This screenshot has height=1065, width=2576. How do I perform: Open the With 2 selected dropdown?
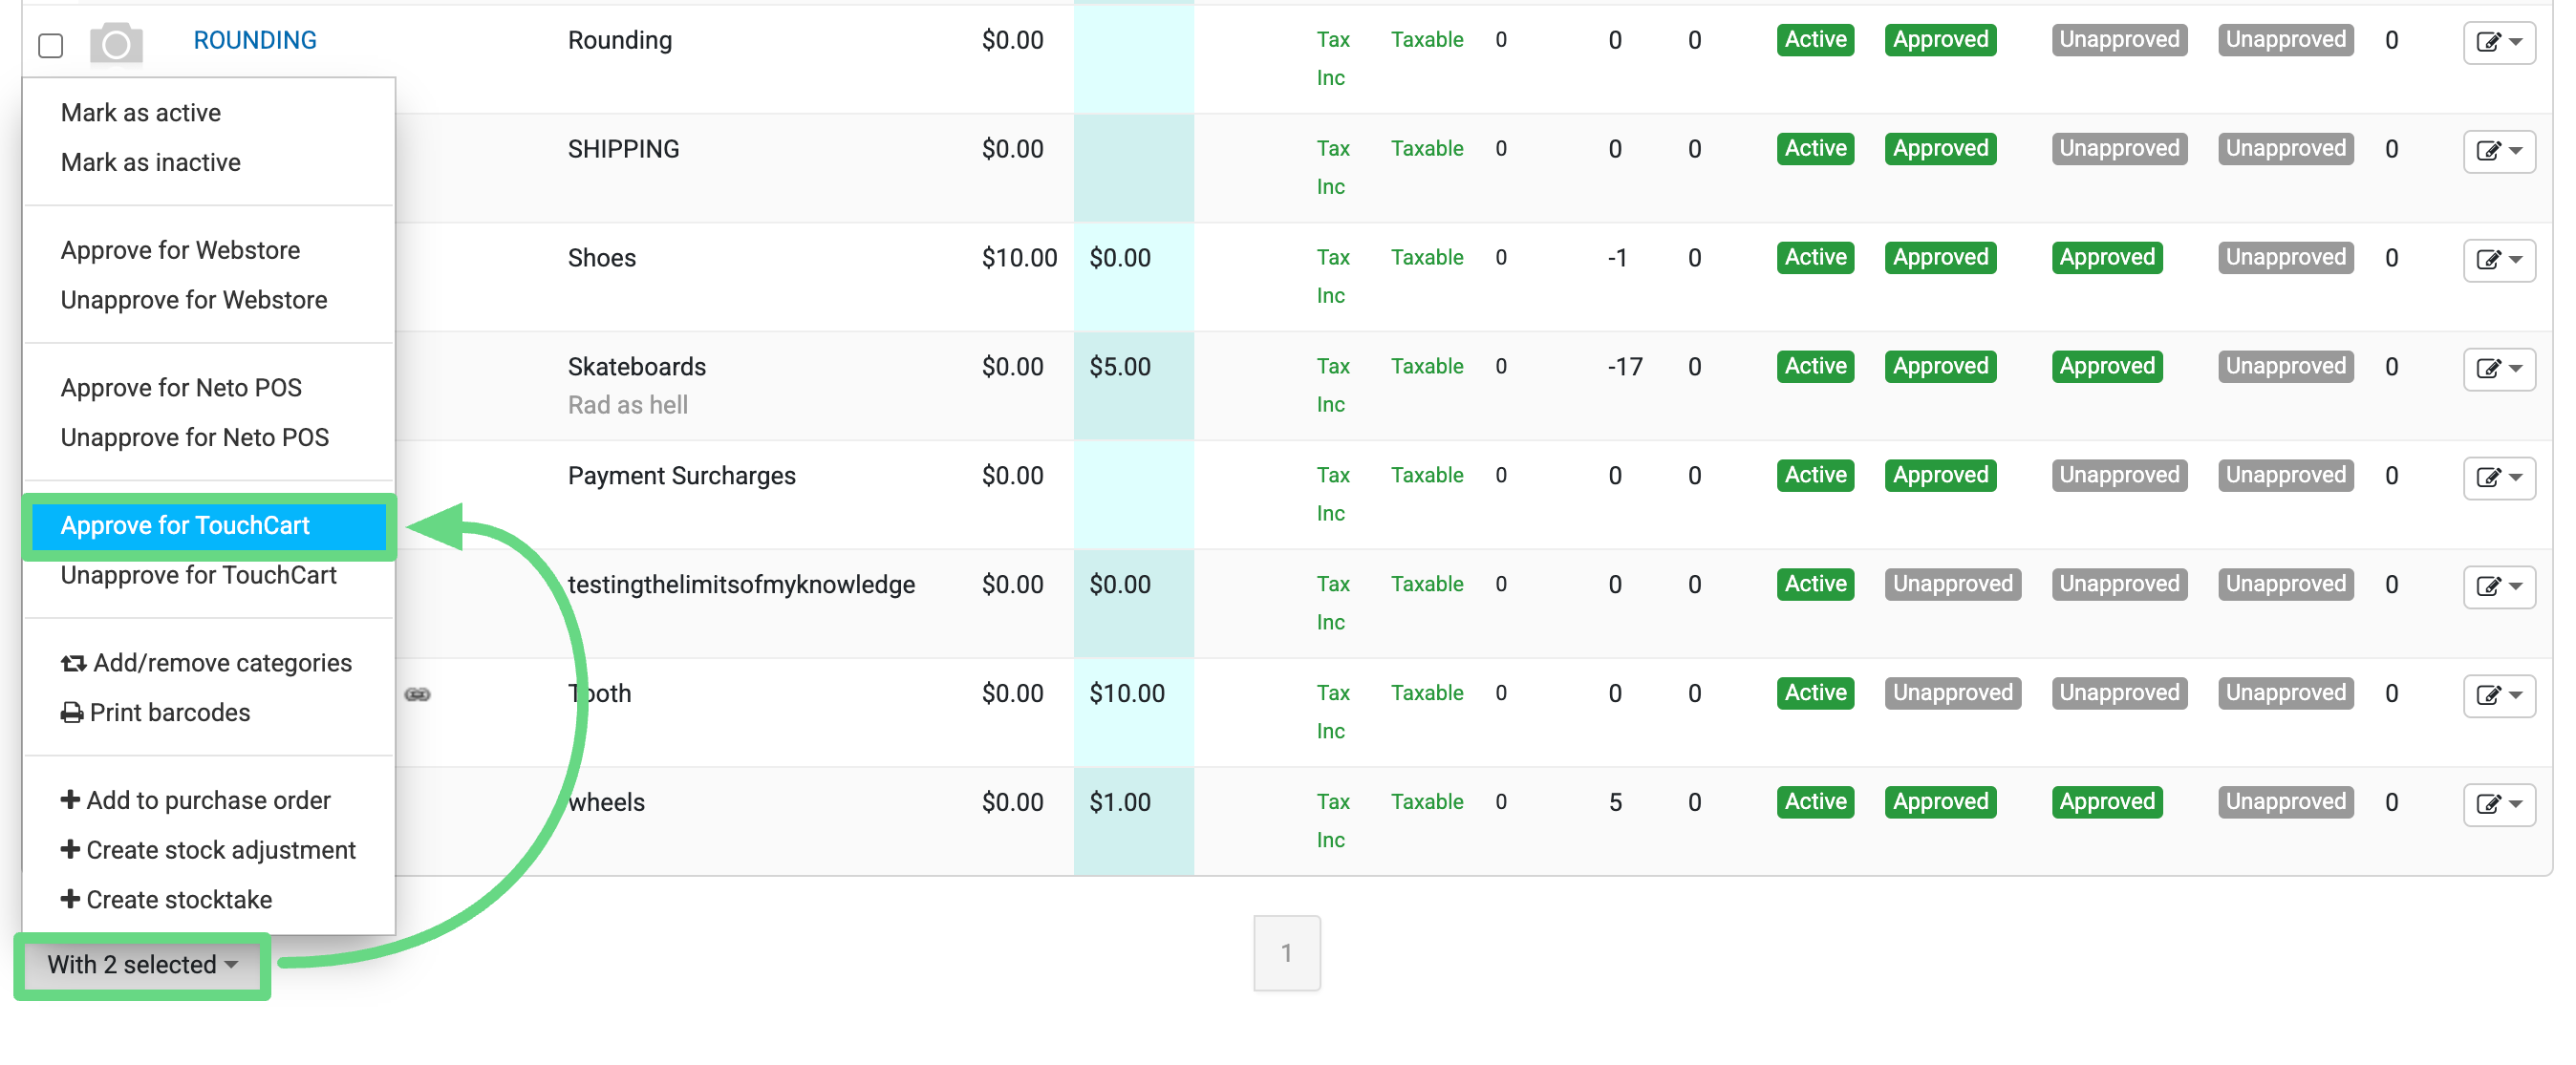[142, 964]
